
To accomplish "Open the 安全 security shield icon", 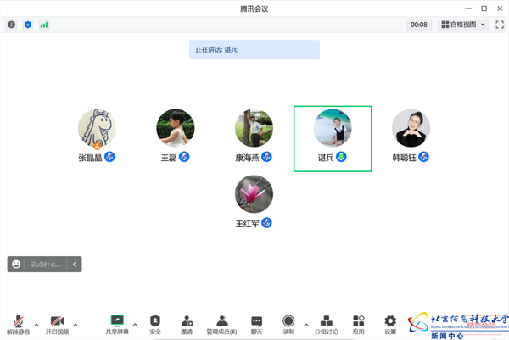I will 155,323.
